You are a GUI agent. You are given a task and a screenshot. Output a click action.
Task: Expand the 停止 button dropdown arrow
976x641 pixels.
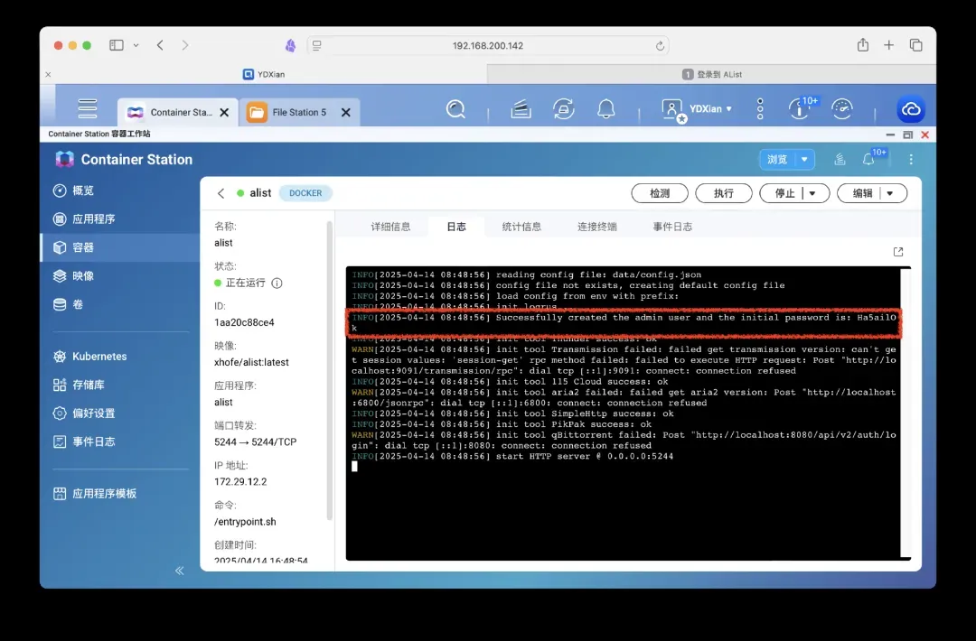[812, 193]
